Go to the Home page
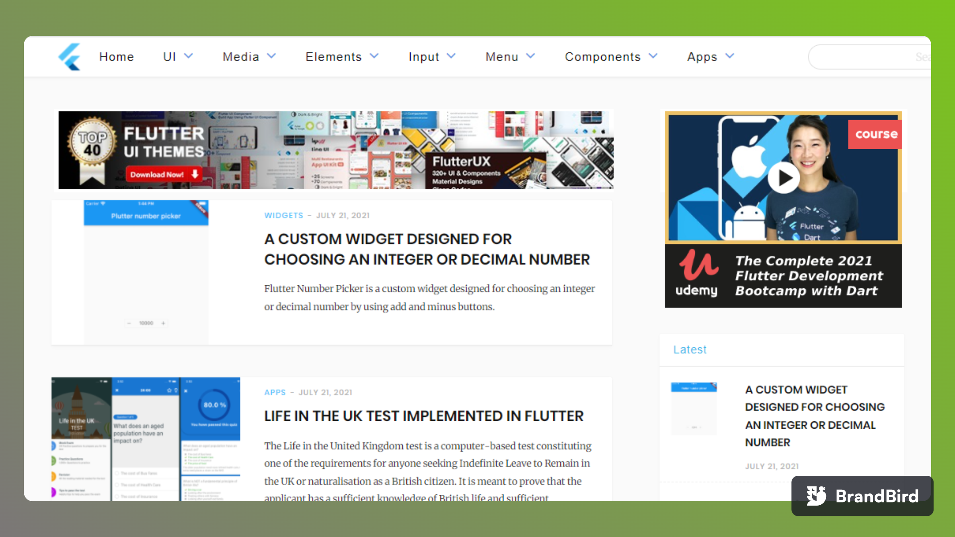 pos(117,57)
